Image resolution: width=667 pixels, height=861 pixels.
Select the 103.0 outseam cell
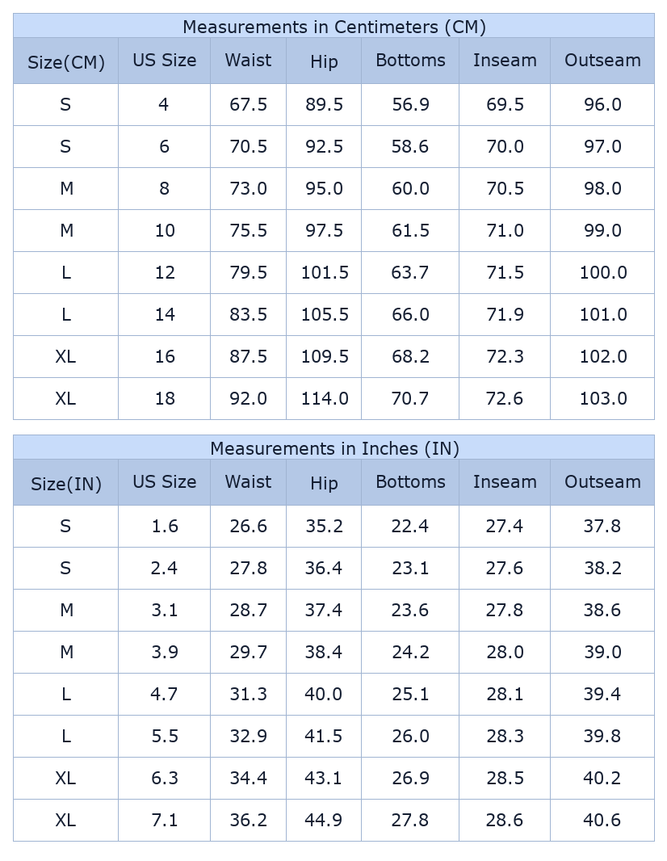pyautogui.click(x=602, y=399)
